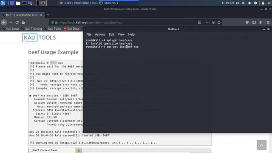Image resolution: width=272 pixels, height=153 pixels.
Task: Open the Kali Tools bookmark
Action: tap(53, 29)
